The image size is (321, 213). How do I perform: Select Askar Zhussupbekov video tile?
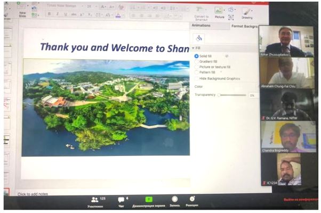pyautogui.click(x=286, y=42)
